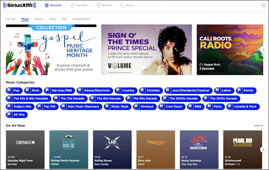Switch to the For You tab
Image resolution: width=269 pixels, height=170 pixels.
coord(11,19)
